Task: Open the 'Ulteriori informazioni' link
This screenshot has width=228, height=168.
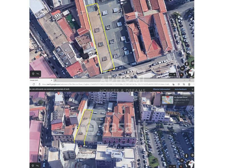Action: pyautogui.click(x=162, y=89)
